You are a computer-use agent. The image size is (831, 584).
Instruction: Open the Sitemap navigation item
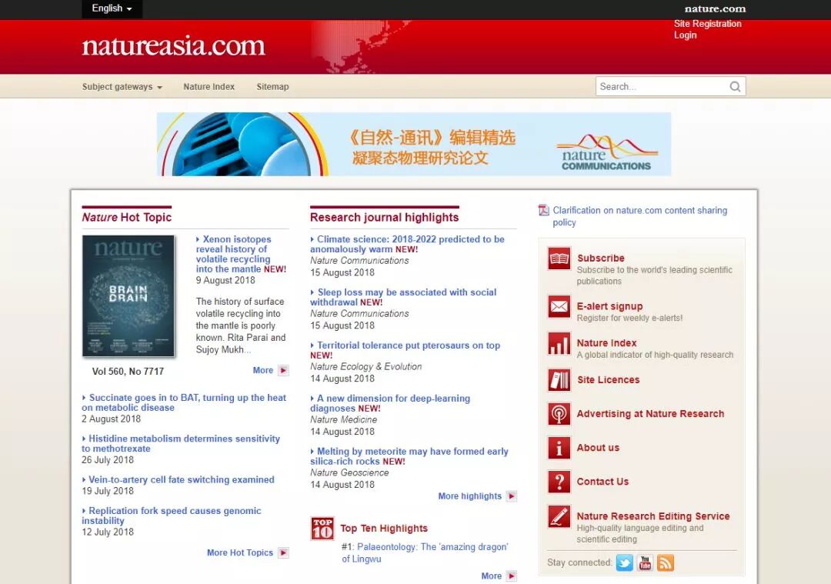(x=272, y=87)
